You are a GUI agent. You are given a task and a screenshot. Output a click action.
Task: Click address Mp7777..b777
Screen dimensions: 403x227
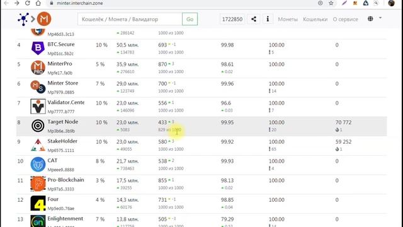click(x=61, y=112)
